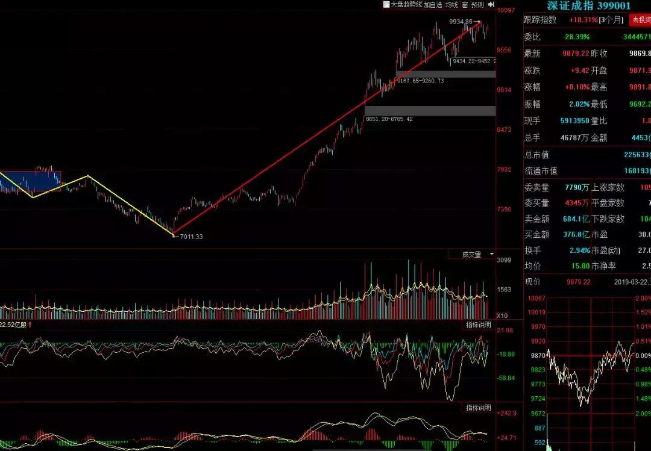The image size is (651, 451).
Task: Click the 22.52亿股 indicator value
Action: pos(13,325)
